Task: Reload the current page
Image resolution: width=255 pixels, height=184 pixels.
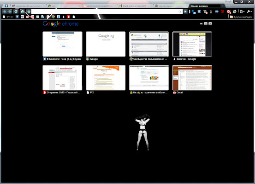Action: pyautogui.click(x=16, y=11)
